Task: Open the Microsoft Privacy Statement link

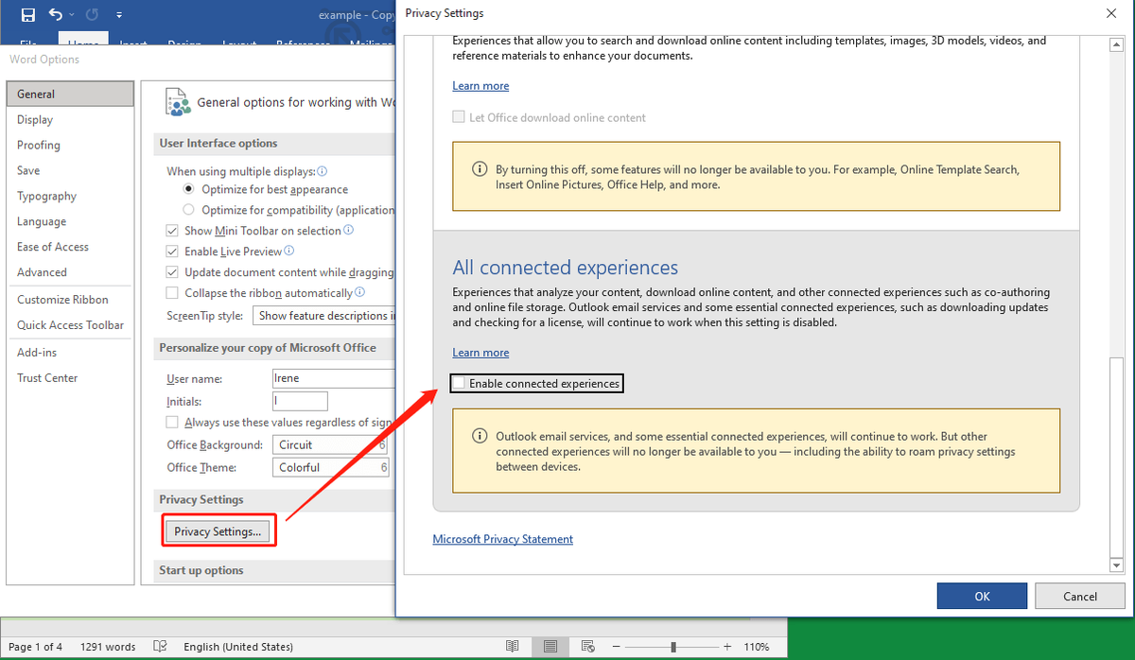Action: click(502, 539)
